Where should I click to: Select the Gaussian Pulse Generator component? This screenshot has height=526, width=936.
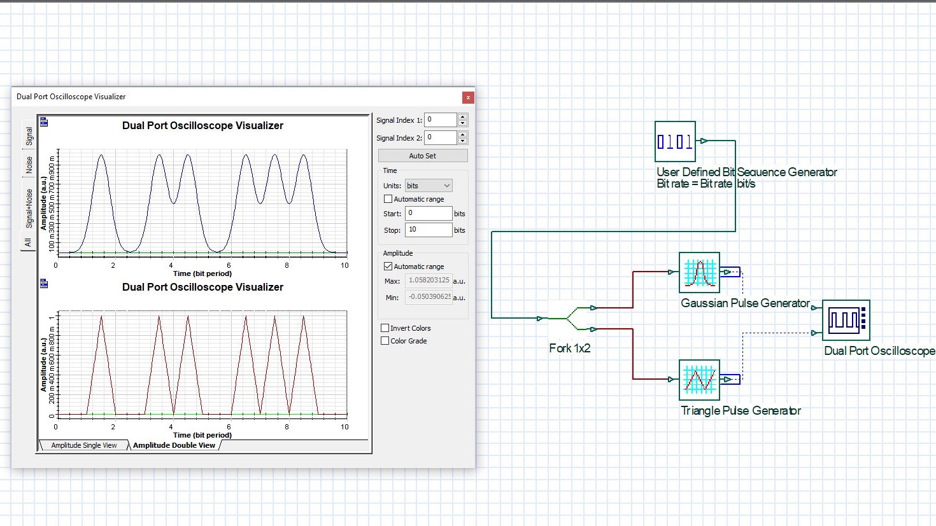tap(699, 272)
